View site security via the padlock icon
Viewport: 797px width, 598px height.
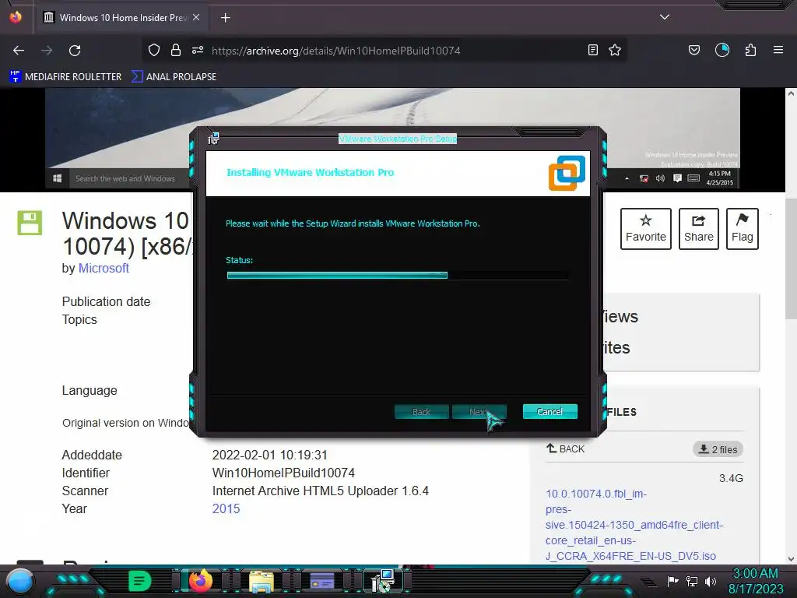pyautogui.click(x=176, y=50)
